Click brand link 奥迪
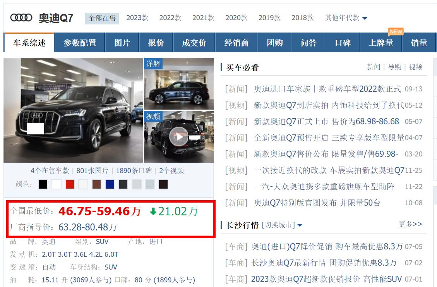Image resolution: width=437 pixels, height=287 pixels. pos(48,242)
